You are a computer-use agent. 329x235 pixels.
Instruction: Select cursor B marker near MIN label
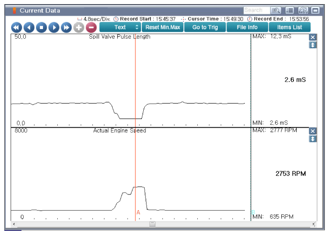tap(253, 212)
